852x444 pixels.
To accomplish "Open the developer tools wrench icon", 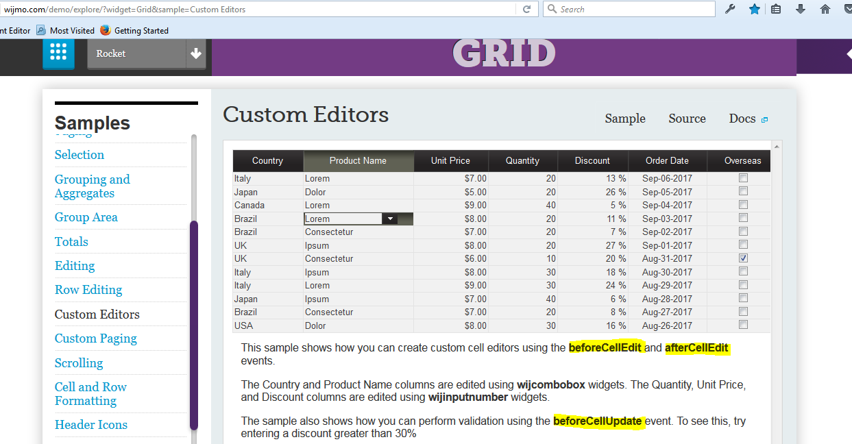I will (x=730, y=10).
